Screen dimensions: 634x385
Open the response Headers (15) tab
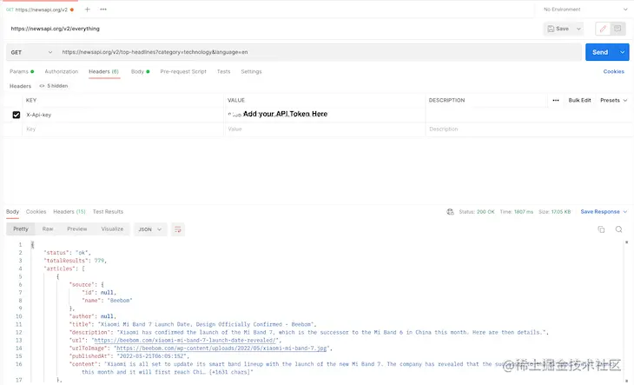tap(69, 211)
